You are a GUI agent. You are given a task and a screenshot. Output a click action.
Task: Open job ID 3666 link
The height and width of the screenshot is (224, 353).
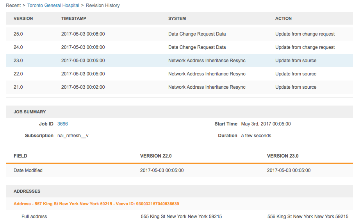(62, 124)
